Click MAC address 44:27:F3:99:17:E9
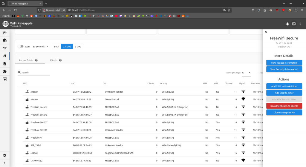306x167 pixels. (82, 99)
